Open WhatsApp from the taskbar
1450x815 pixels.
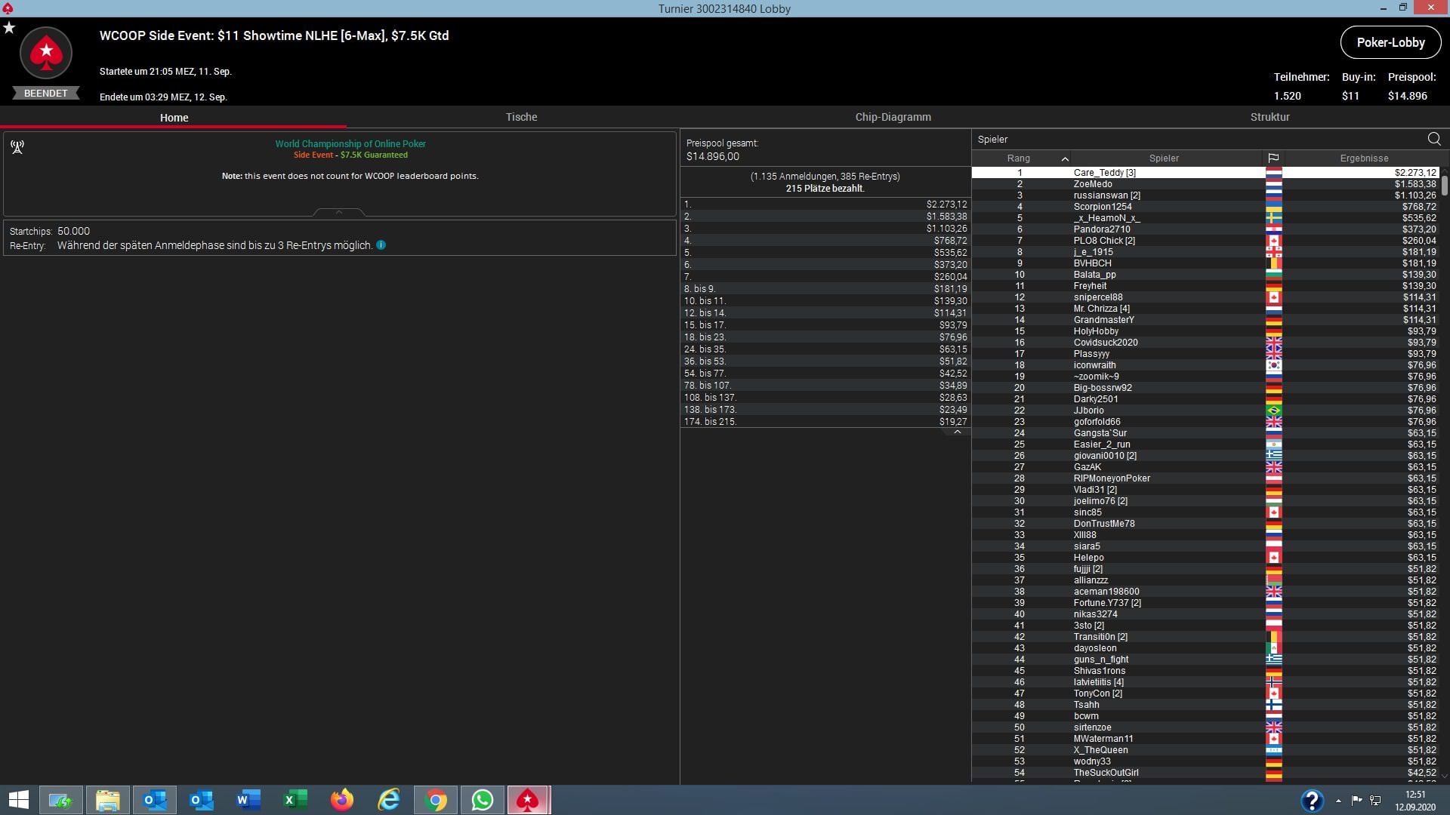click(x=482, y=800)
